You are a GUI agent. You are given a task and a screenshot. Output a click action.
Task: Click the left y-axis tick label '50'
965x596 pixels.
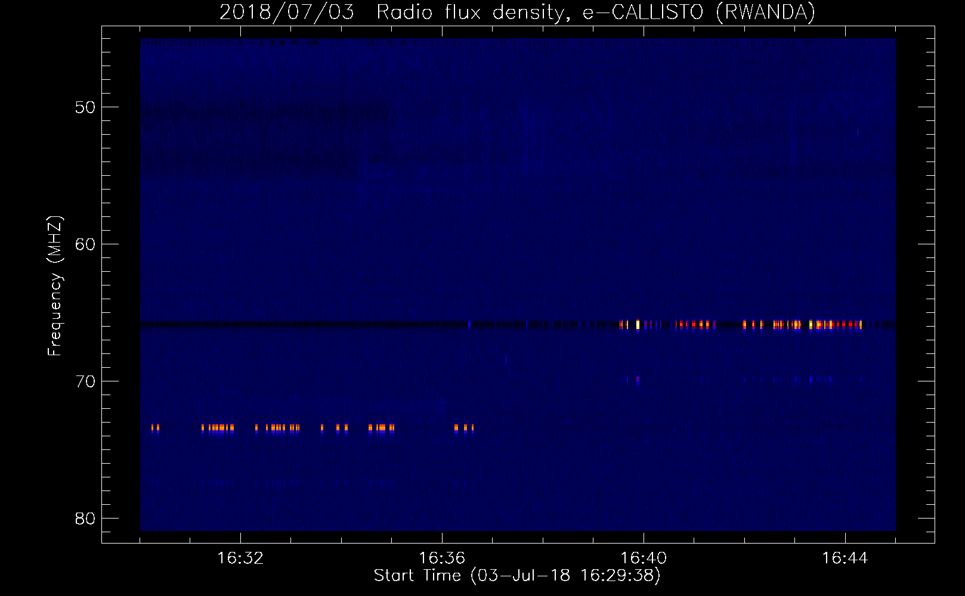86,107
